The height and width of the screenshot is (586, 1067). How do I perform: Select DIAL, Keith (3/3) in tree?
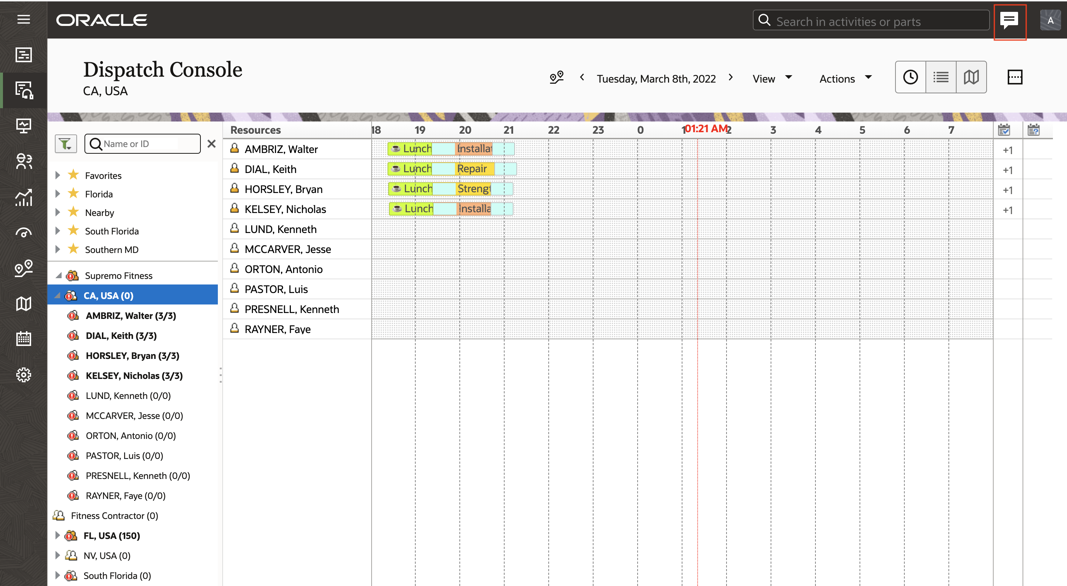pyautogui.click(x=121, y=336)
